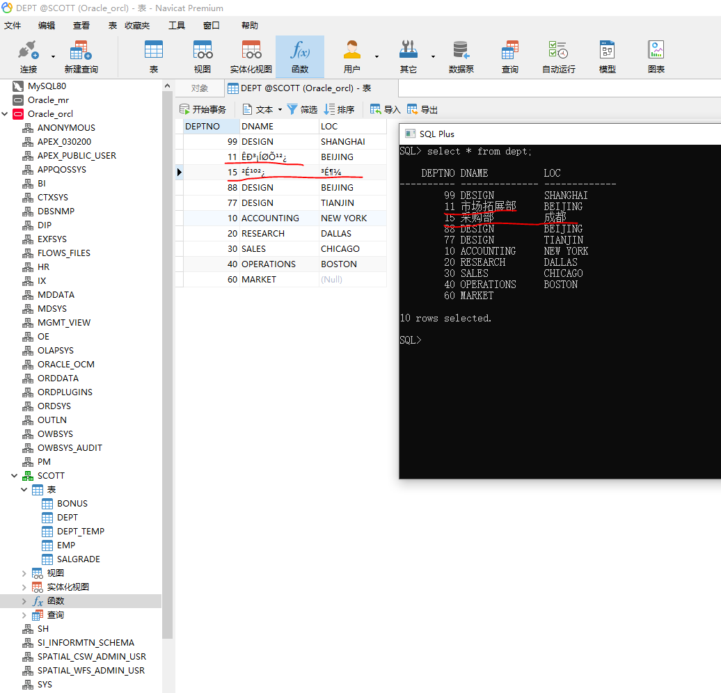Open New Query (新建查询) icon
721x693 pixels.
click(81, 56)
